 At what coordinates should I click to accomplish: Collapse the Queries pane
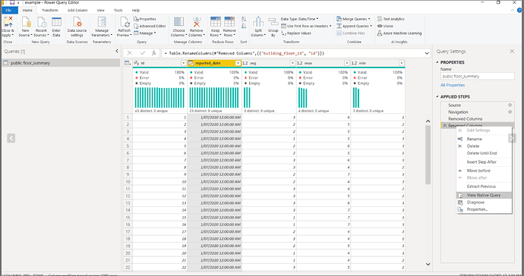point(117,51)
